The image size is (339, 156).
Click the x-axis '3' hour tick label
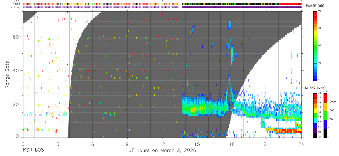click(58, 144)
